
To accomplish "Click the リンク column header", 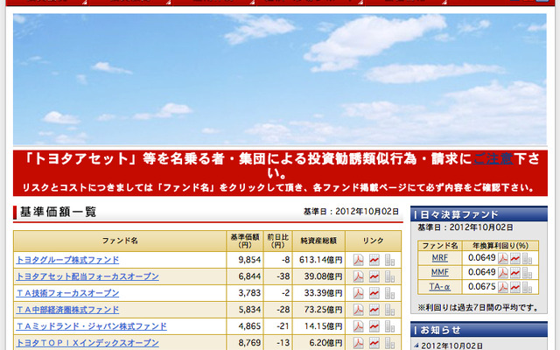I will pyautogui.click(x=374, y=241).
